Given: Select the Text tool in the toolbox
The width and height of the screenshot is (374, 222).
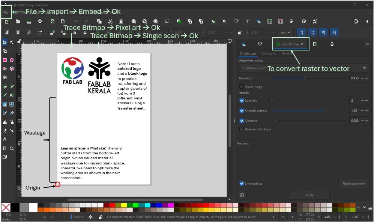Looking at the screenshot, I should click(12, 95).
